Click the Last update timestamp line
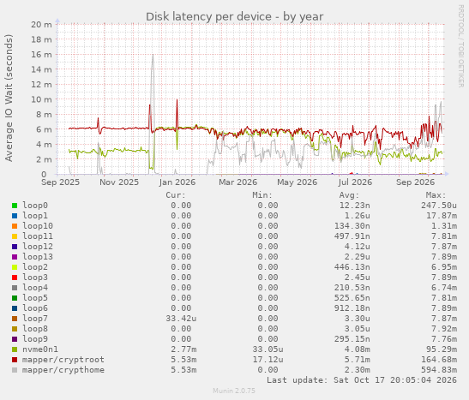The image size is (469, 400). (x=362, y=380)
